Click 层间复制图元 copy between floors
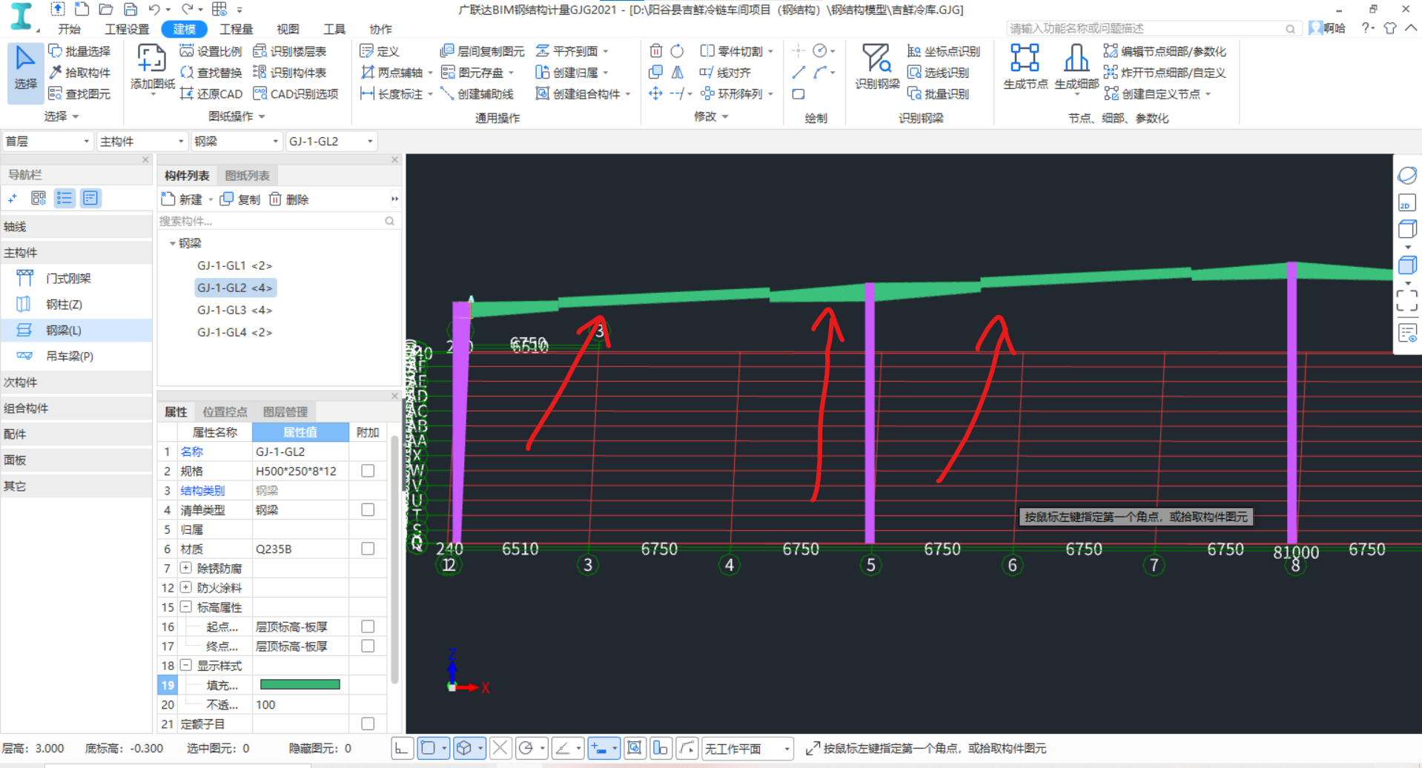 482,51
